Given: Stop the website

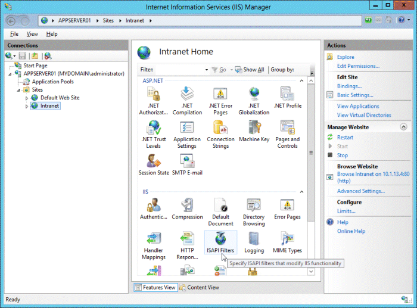Looking at the screenshot, I should [x=343, y=155].
